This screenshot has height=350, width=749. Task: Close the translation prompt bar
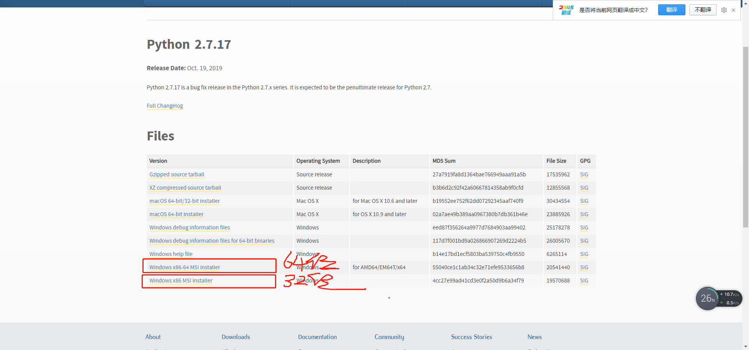coord(733,10)
